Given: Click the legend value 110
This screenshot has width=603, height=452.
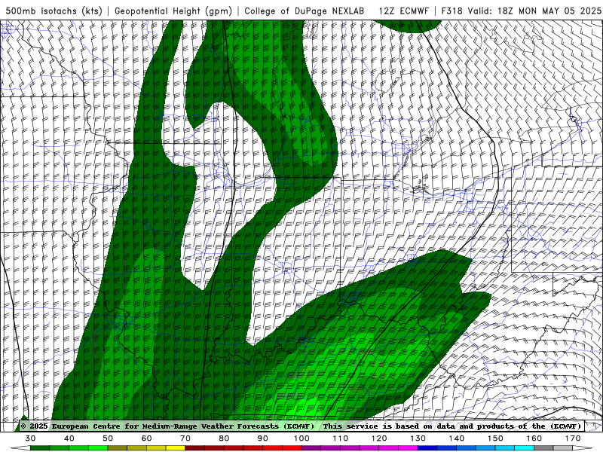Looking at the screenshot, I should (x=341, y=438).
